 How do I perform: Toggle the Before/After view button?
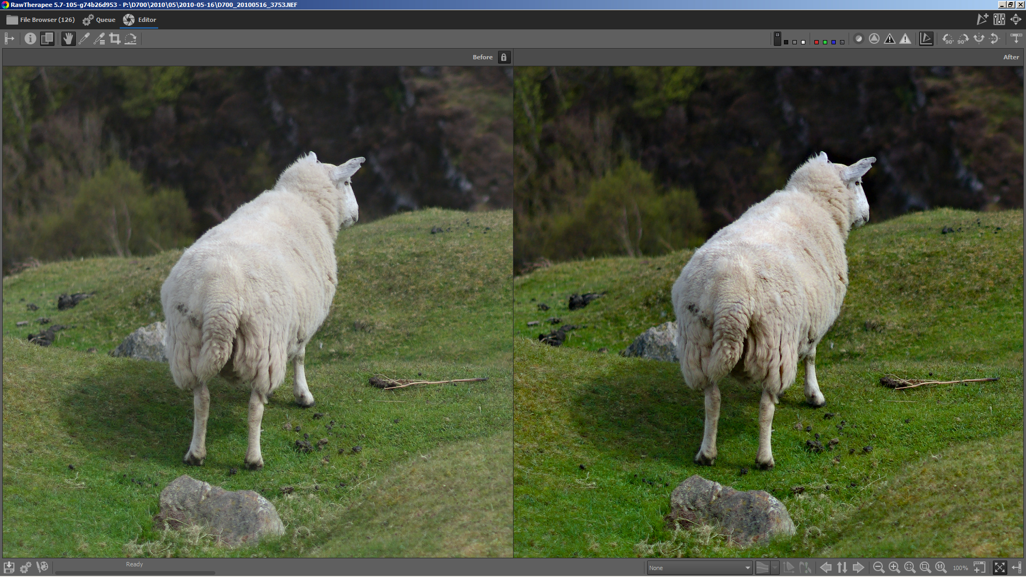click(47, 38)
